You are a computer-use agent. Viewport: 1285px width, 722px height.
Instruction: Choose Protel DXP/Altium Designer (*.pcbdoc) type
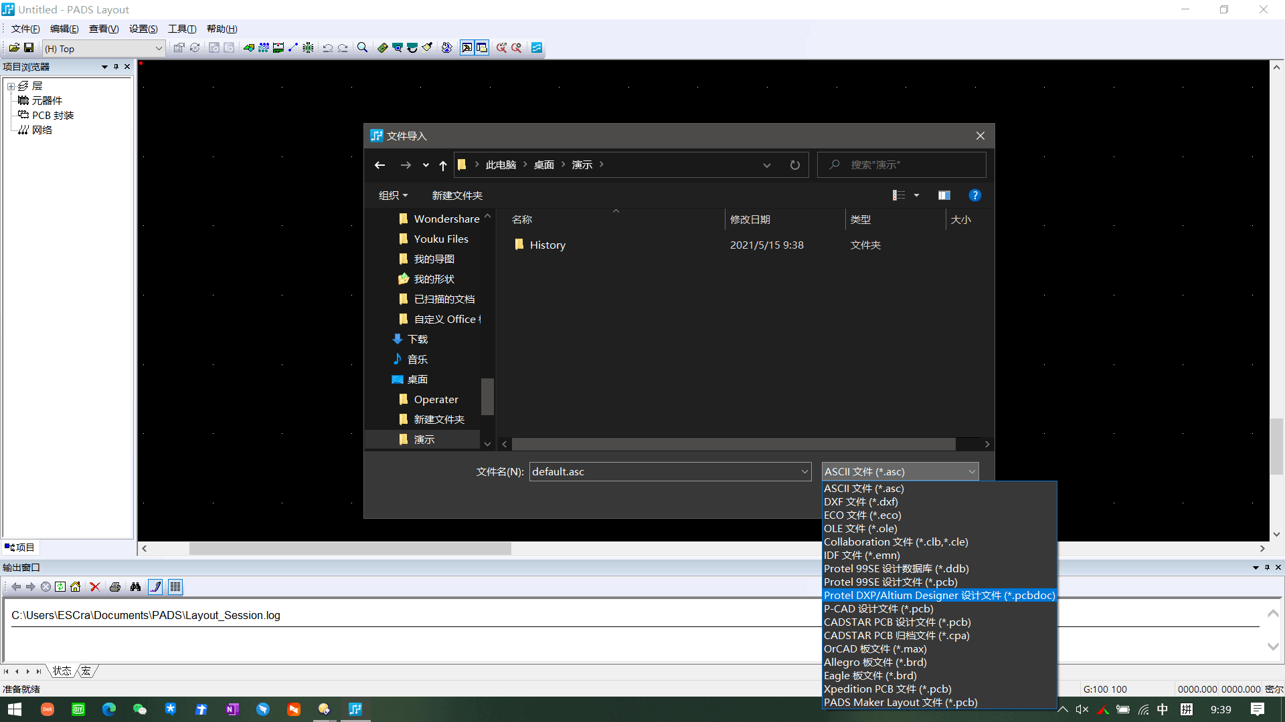coord(939,595)
